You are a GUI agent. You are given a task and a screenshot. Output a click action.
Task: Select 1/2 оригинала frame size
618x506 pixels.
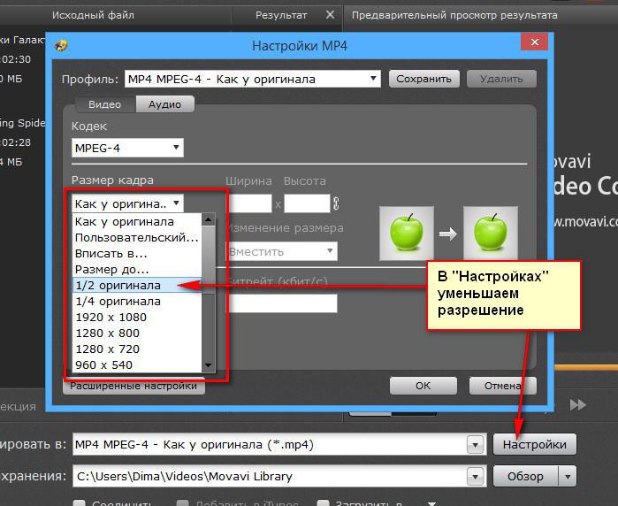click(x=137, y=285)
